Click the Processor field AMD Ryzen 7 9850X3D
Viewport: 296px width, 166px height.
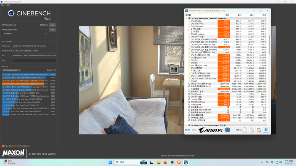pos(35,46)
